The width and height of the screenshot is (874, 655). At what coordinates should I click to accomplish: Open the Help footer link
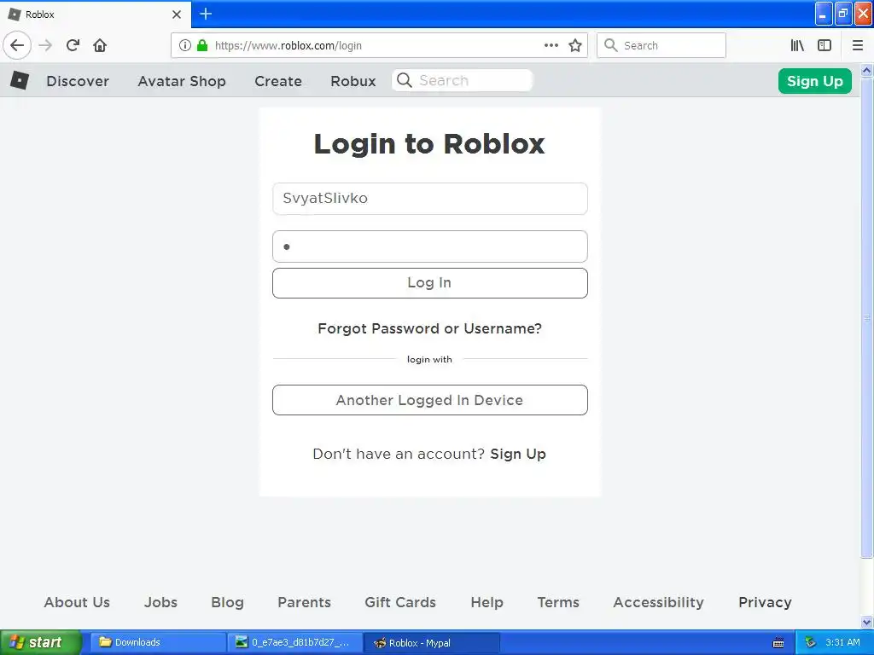pyautogui.click(x=487, y=602)
